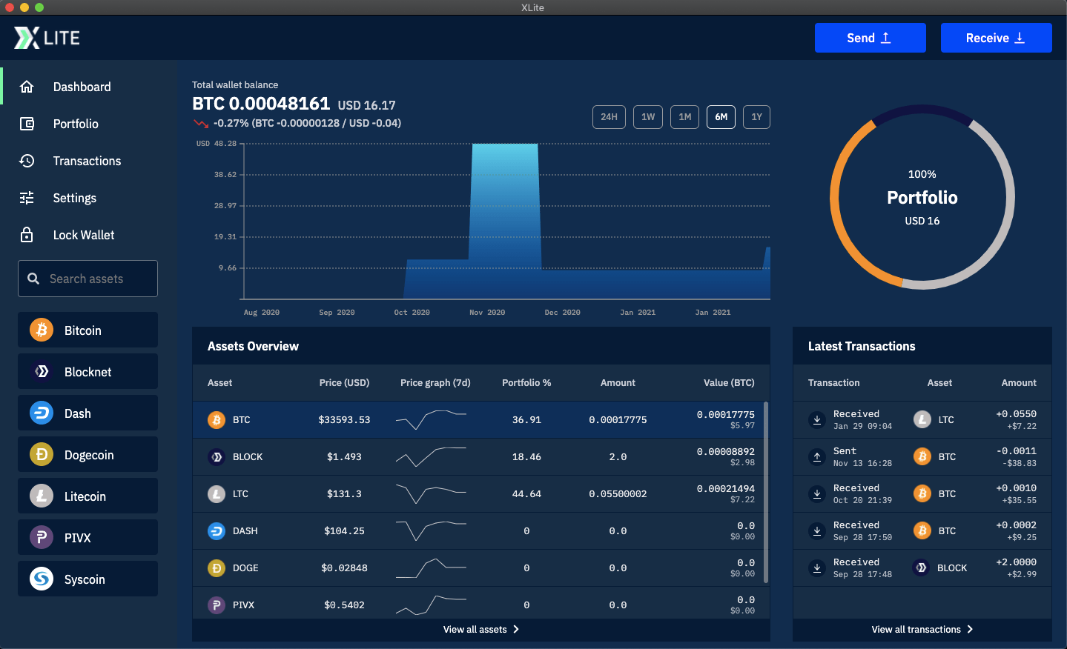
Task: Open Transactions via the clock icon
Action: click(x=27, y=161)
